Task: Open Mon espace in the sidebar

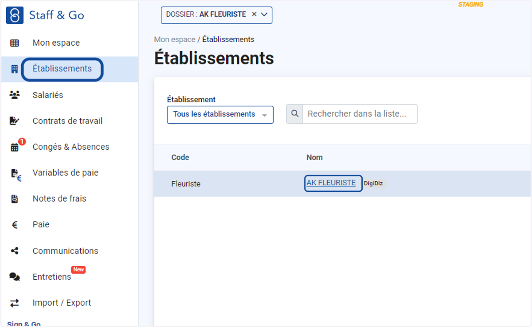Action: pos(56,43)
